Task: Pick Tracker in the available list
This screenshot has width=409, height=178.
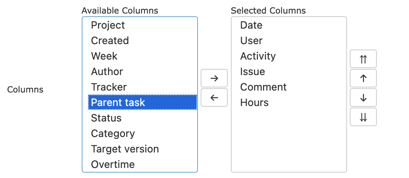Action: (143, 87)
